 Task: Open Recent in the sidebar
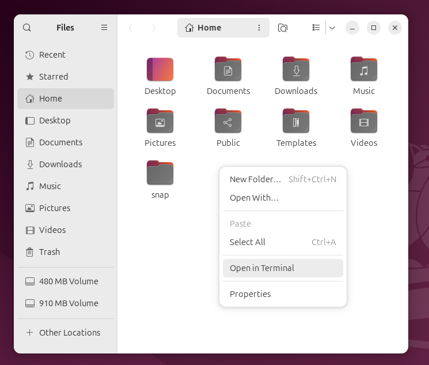point(66,55)
